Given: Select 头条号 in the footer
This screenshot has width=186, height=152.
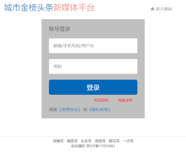Looking at the screenshot, I should (x=86, y=141).
